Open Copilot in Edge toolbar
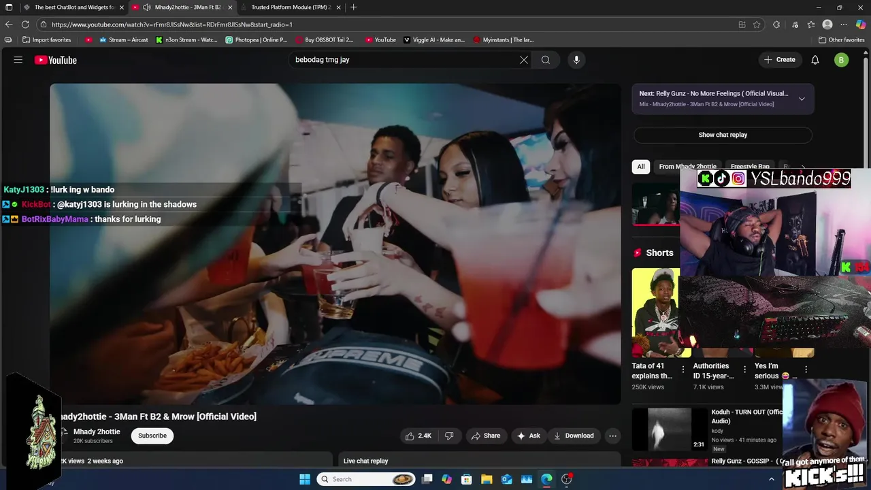The height and width of the screenshot is (490, 871). point(861,24)
